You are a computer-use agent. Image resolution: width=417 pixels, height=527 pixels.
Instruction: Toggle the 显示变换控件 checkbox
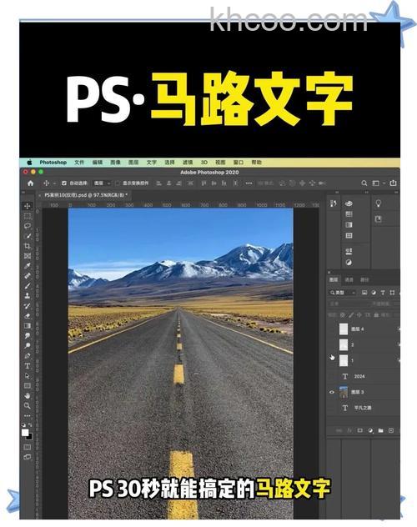[x=118, y=183]
